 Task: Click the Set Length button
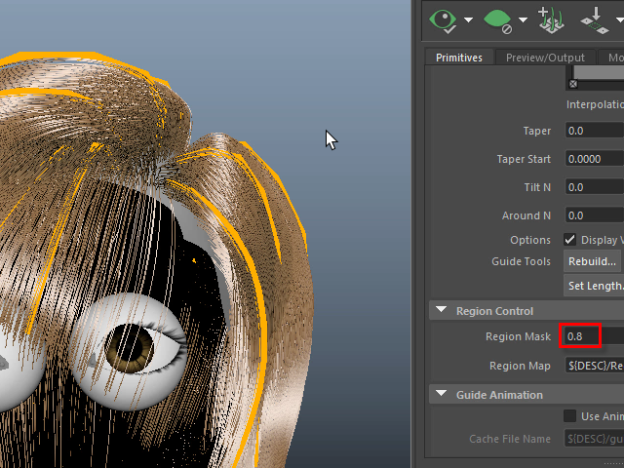click(x=595, y=286)
